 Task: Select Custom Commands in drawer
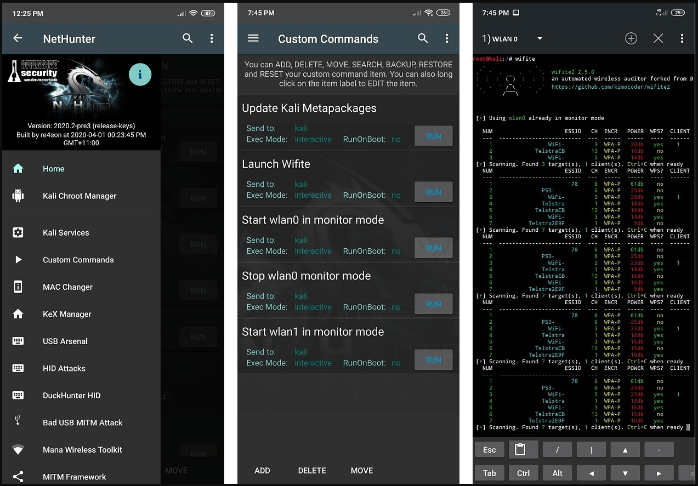(81, 260)
